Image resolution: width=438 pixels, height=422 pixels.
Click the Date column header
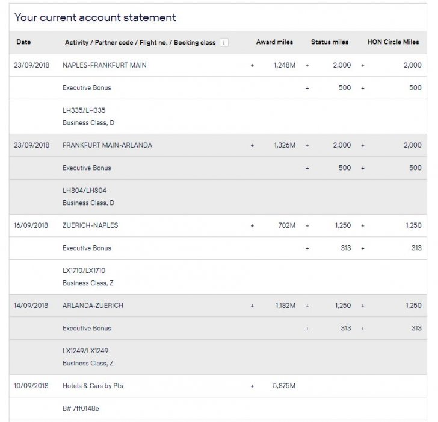[23, 43]
